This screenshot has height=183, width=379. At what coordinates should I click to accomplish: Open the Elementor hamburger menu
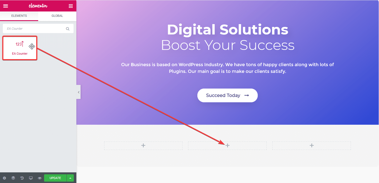[6, 6]
